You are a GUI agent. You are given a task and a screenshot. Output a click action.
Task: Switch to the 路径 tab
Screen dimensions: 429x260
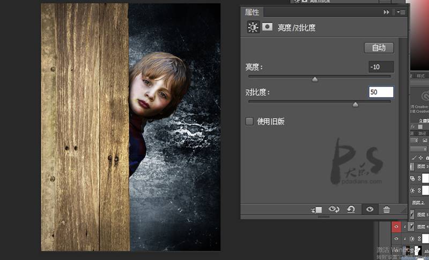click(422, 133)
